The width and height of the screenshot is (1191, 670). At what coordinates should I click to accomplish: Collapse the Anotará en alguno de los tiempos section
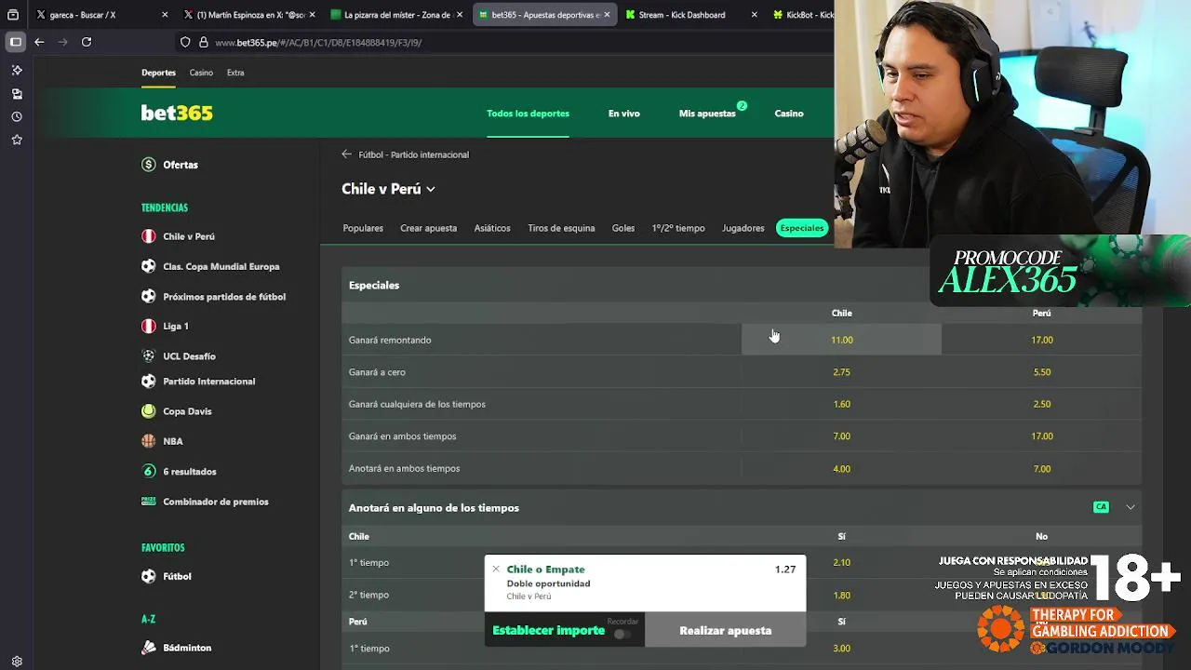(1131, 507)
